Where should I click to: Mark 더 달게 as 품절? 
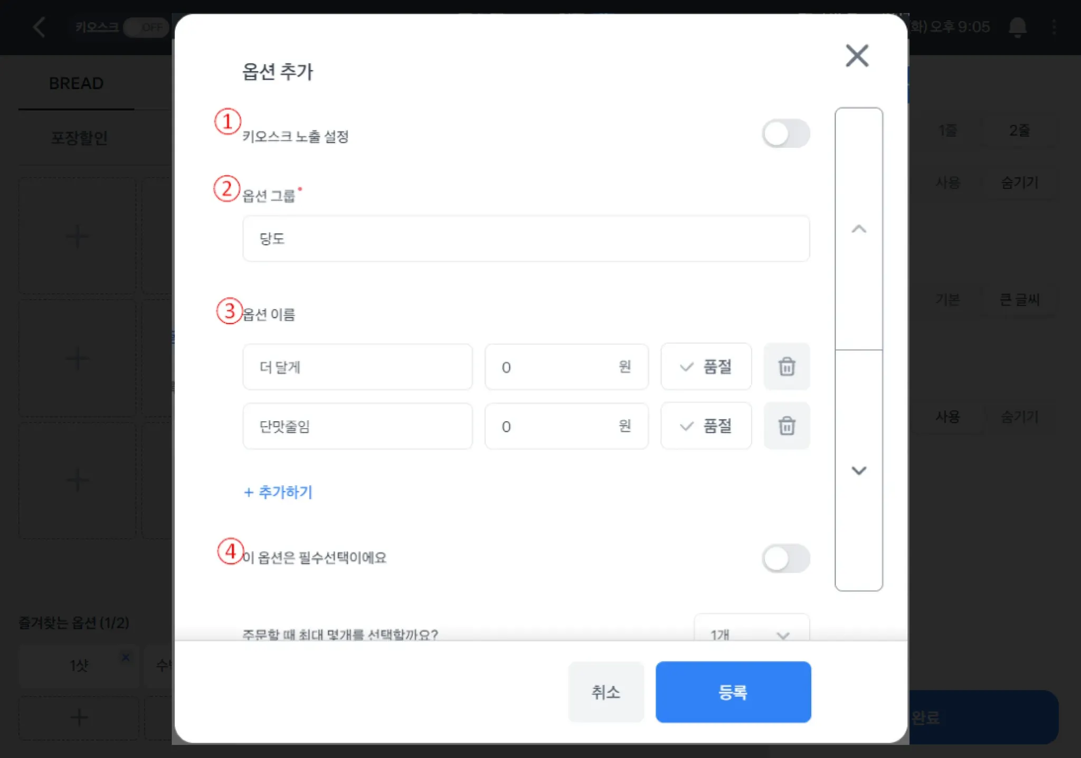(706, 366)
